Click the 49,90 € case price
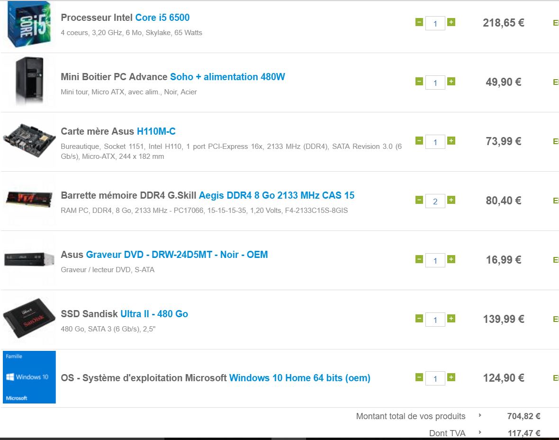The width and height of the screenshot is (559, 440). pyautogui.click(x=504, y=82)
